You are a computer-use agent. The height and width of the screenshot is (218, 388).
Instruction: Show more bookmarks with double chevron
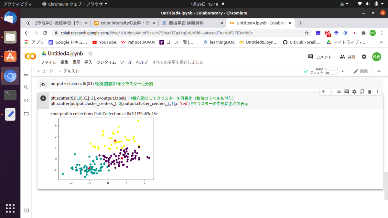[381, 42]
